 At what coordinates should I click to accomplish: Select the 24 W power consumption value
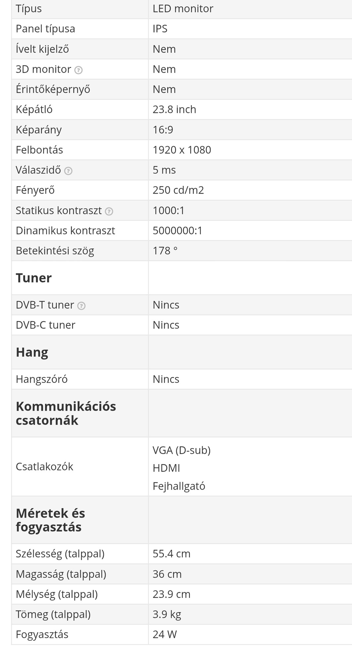(165, 635)
